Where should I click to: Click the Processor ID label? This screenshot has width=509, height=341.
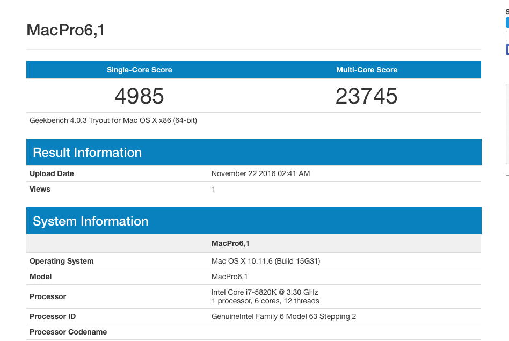click(53, 316)
